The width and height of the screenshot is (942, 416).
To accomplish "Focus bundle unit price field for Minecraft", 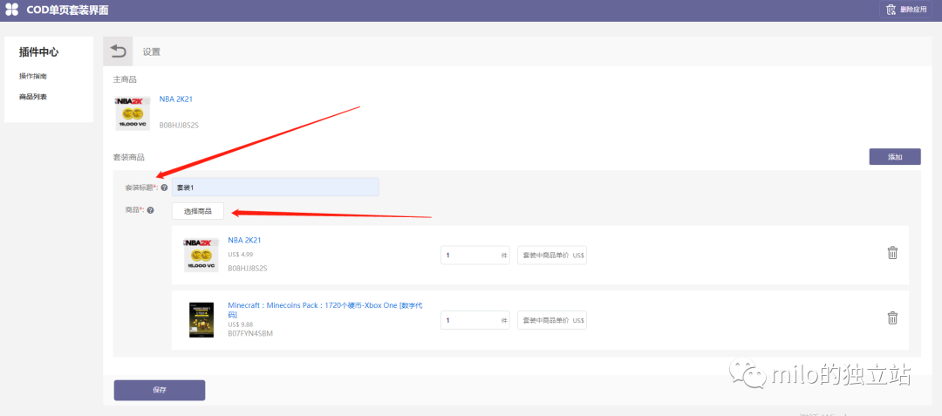I will tap(552, 320).
